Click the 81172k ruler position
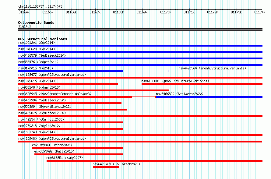This screenshot has width=271, height=179. [x=213, y=12]
